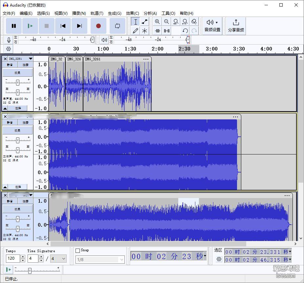Screen dimensions: 304x283
Task: Start playback with the Play button
Action: click(x=30, y=26)
